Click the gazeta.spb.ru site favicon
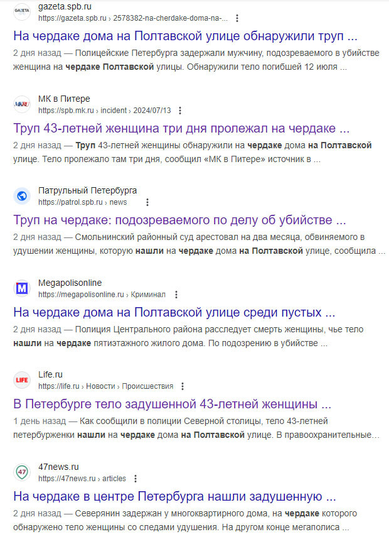The height and width of the screenshot is (549, 389). pos(22,12)
